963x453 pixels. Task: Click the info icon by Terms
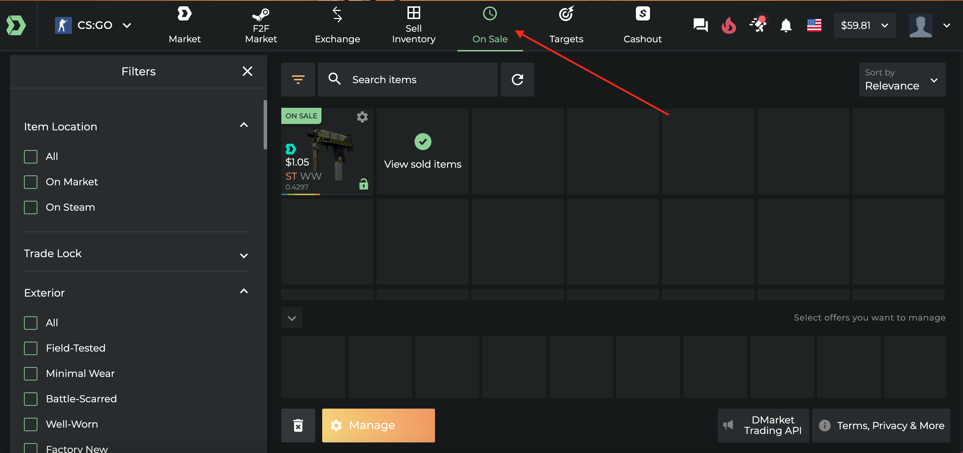824,426
